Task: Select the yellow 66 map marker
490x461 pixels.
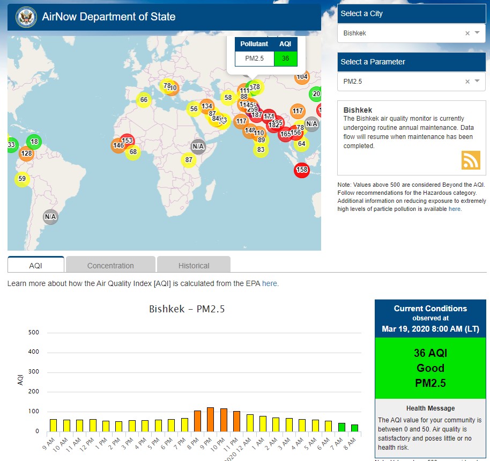Action: coord(143,100)
